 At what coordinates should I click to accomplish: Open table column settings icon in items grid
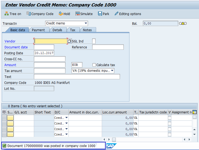pos(194,112)
